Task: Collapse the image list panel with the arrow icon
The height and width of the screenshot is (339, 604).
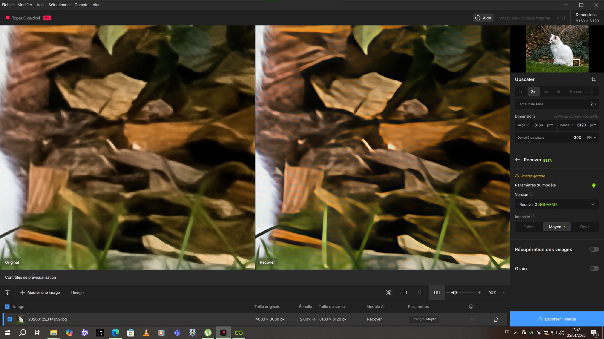Action: 8,293
